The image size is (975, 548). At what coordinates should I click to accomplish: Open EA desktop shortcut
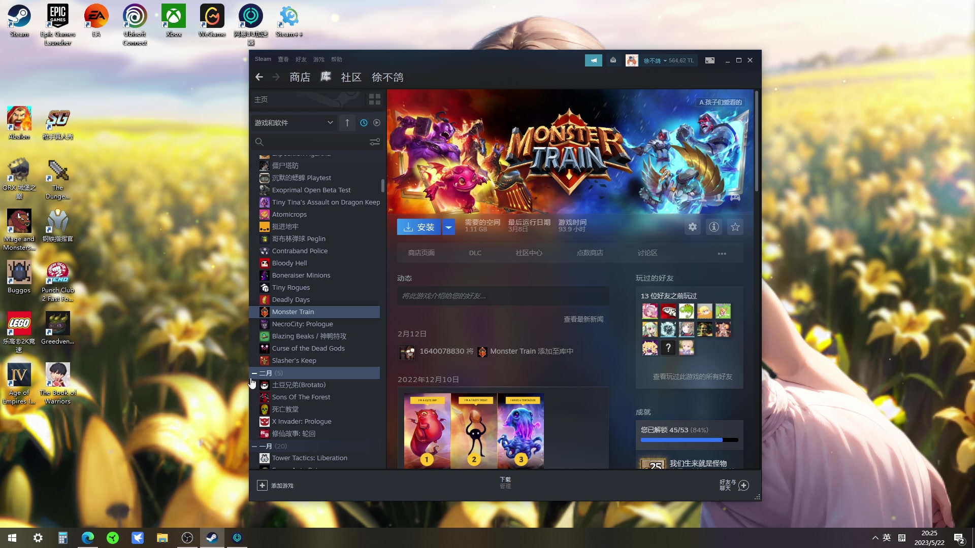tap(96, 20)
